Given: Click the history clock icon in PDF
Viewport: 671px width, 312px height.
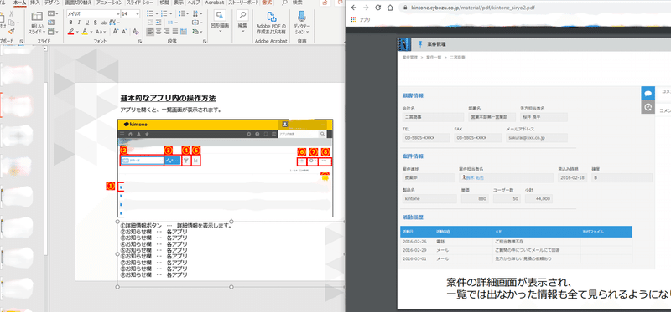Looking at the screenshot, I should (x=648, y=107).
